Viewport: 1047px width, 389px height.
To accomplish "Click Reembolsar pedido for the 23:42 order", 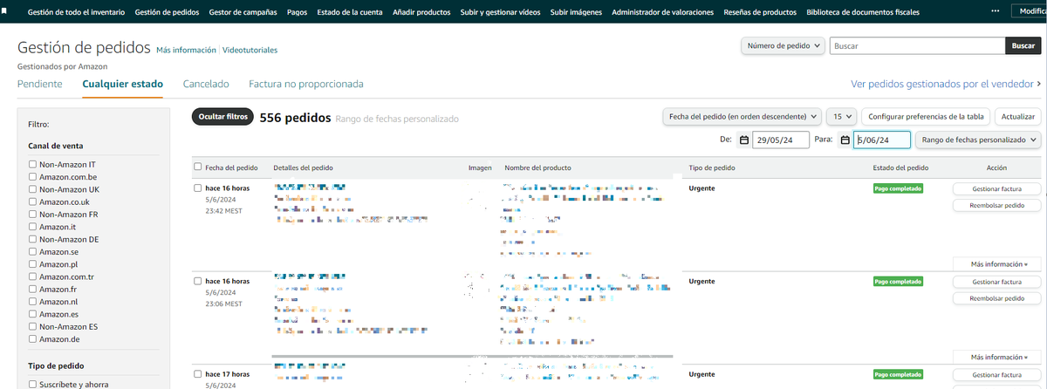I will (x=996, y=205).
